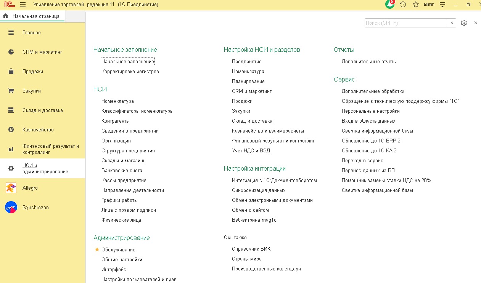Select НСИ и администрирование in the sections panel

pyautogui.click(x=43, y=168)
